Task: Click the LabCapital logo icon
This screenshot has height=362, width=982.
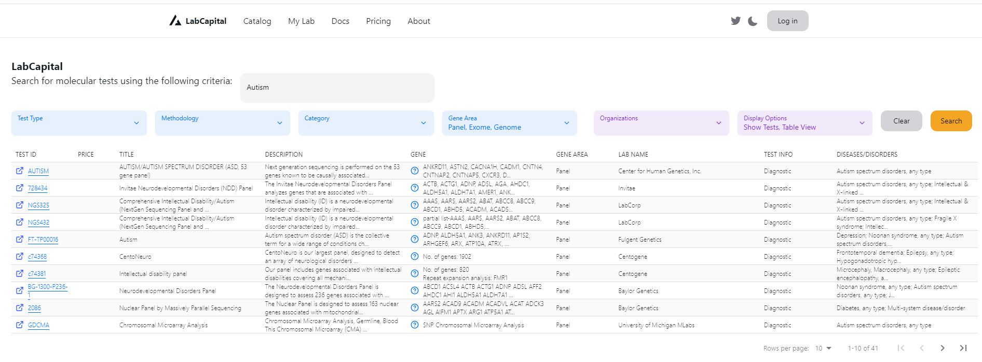Action: pyautogui.click(x=175, y=20)
